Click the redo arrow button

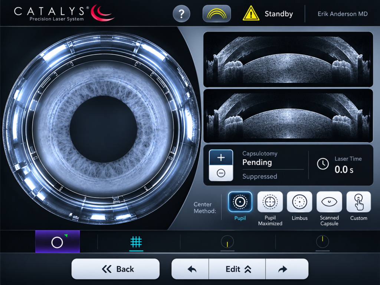click(x=287, y=269)
